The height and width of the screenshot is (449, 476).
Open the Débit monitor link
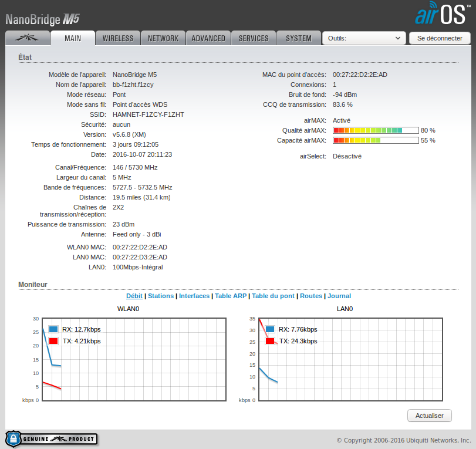coord(134,296)
